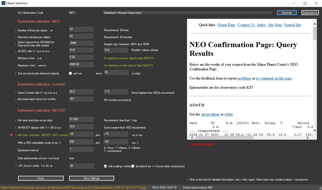Open the Explanations panel

click(x=310, y=13)
